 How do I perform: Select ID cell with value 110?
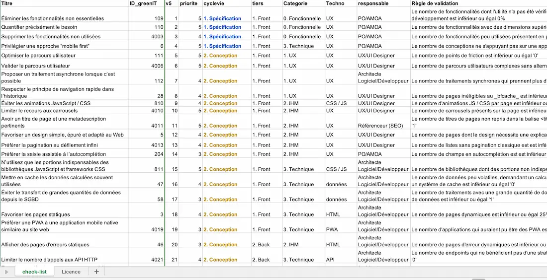[147, 27]
